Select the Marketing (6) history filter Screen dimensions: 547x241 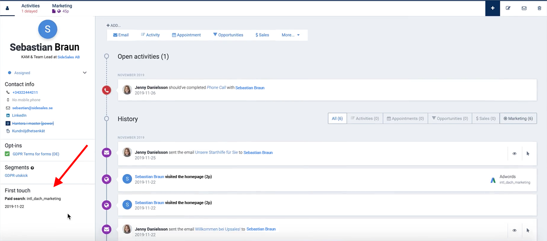coord(518,118)
